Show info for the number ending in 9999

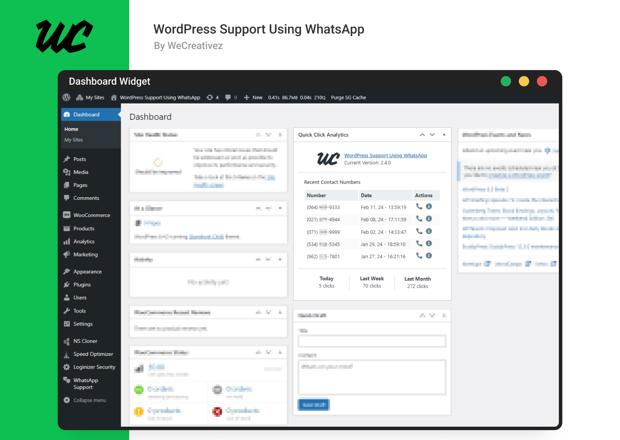pyautogui.click(x=429, y=232)
